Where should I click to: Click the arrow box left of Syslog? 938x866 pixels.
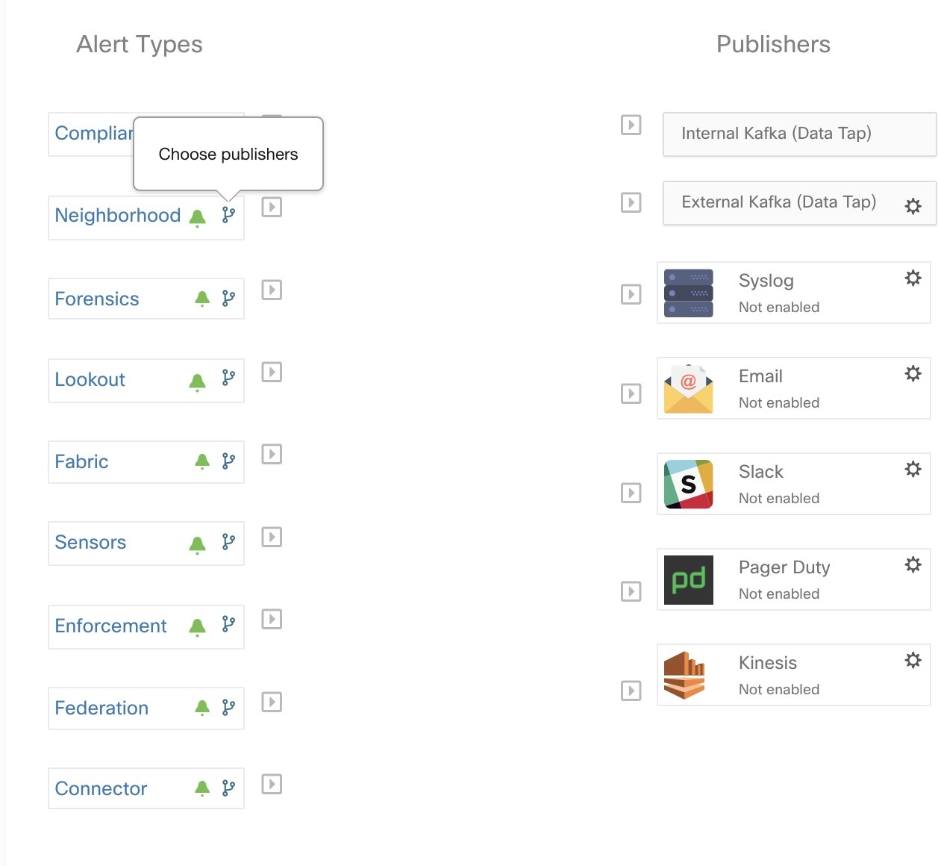click(x=631, y=294)
